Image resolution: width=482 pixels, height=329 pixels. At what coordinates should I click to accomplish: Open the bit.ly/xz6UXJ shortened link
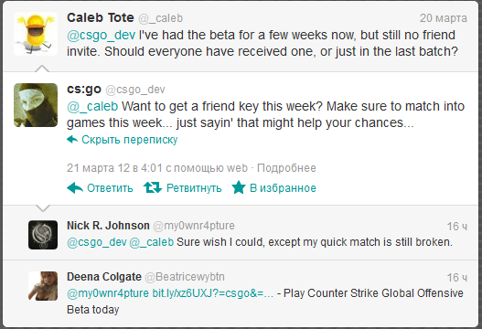coord(213,293)
